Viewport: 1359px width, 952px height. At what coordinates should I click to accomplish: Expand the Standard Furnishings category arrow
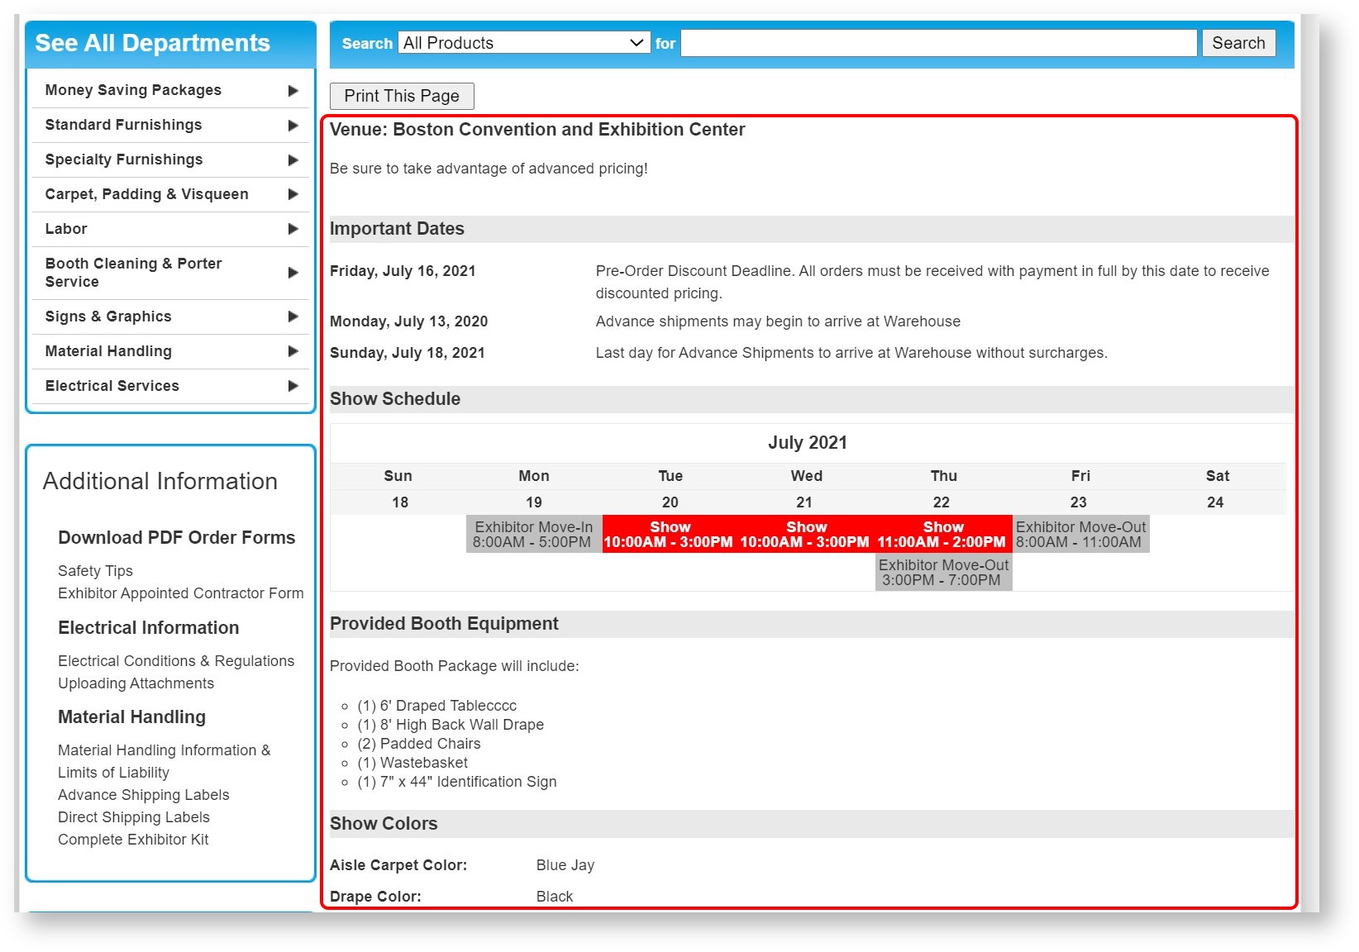click(293, 125)
